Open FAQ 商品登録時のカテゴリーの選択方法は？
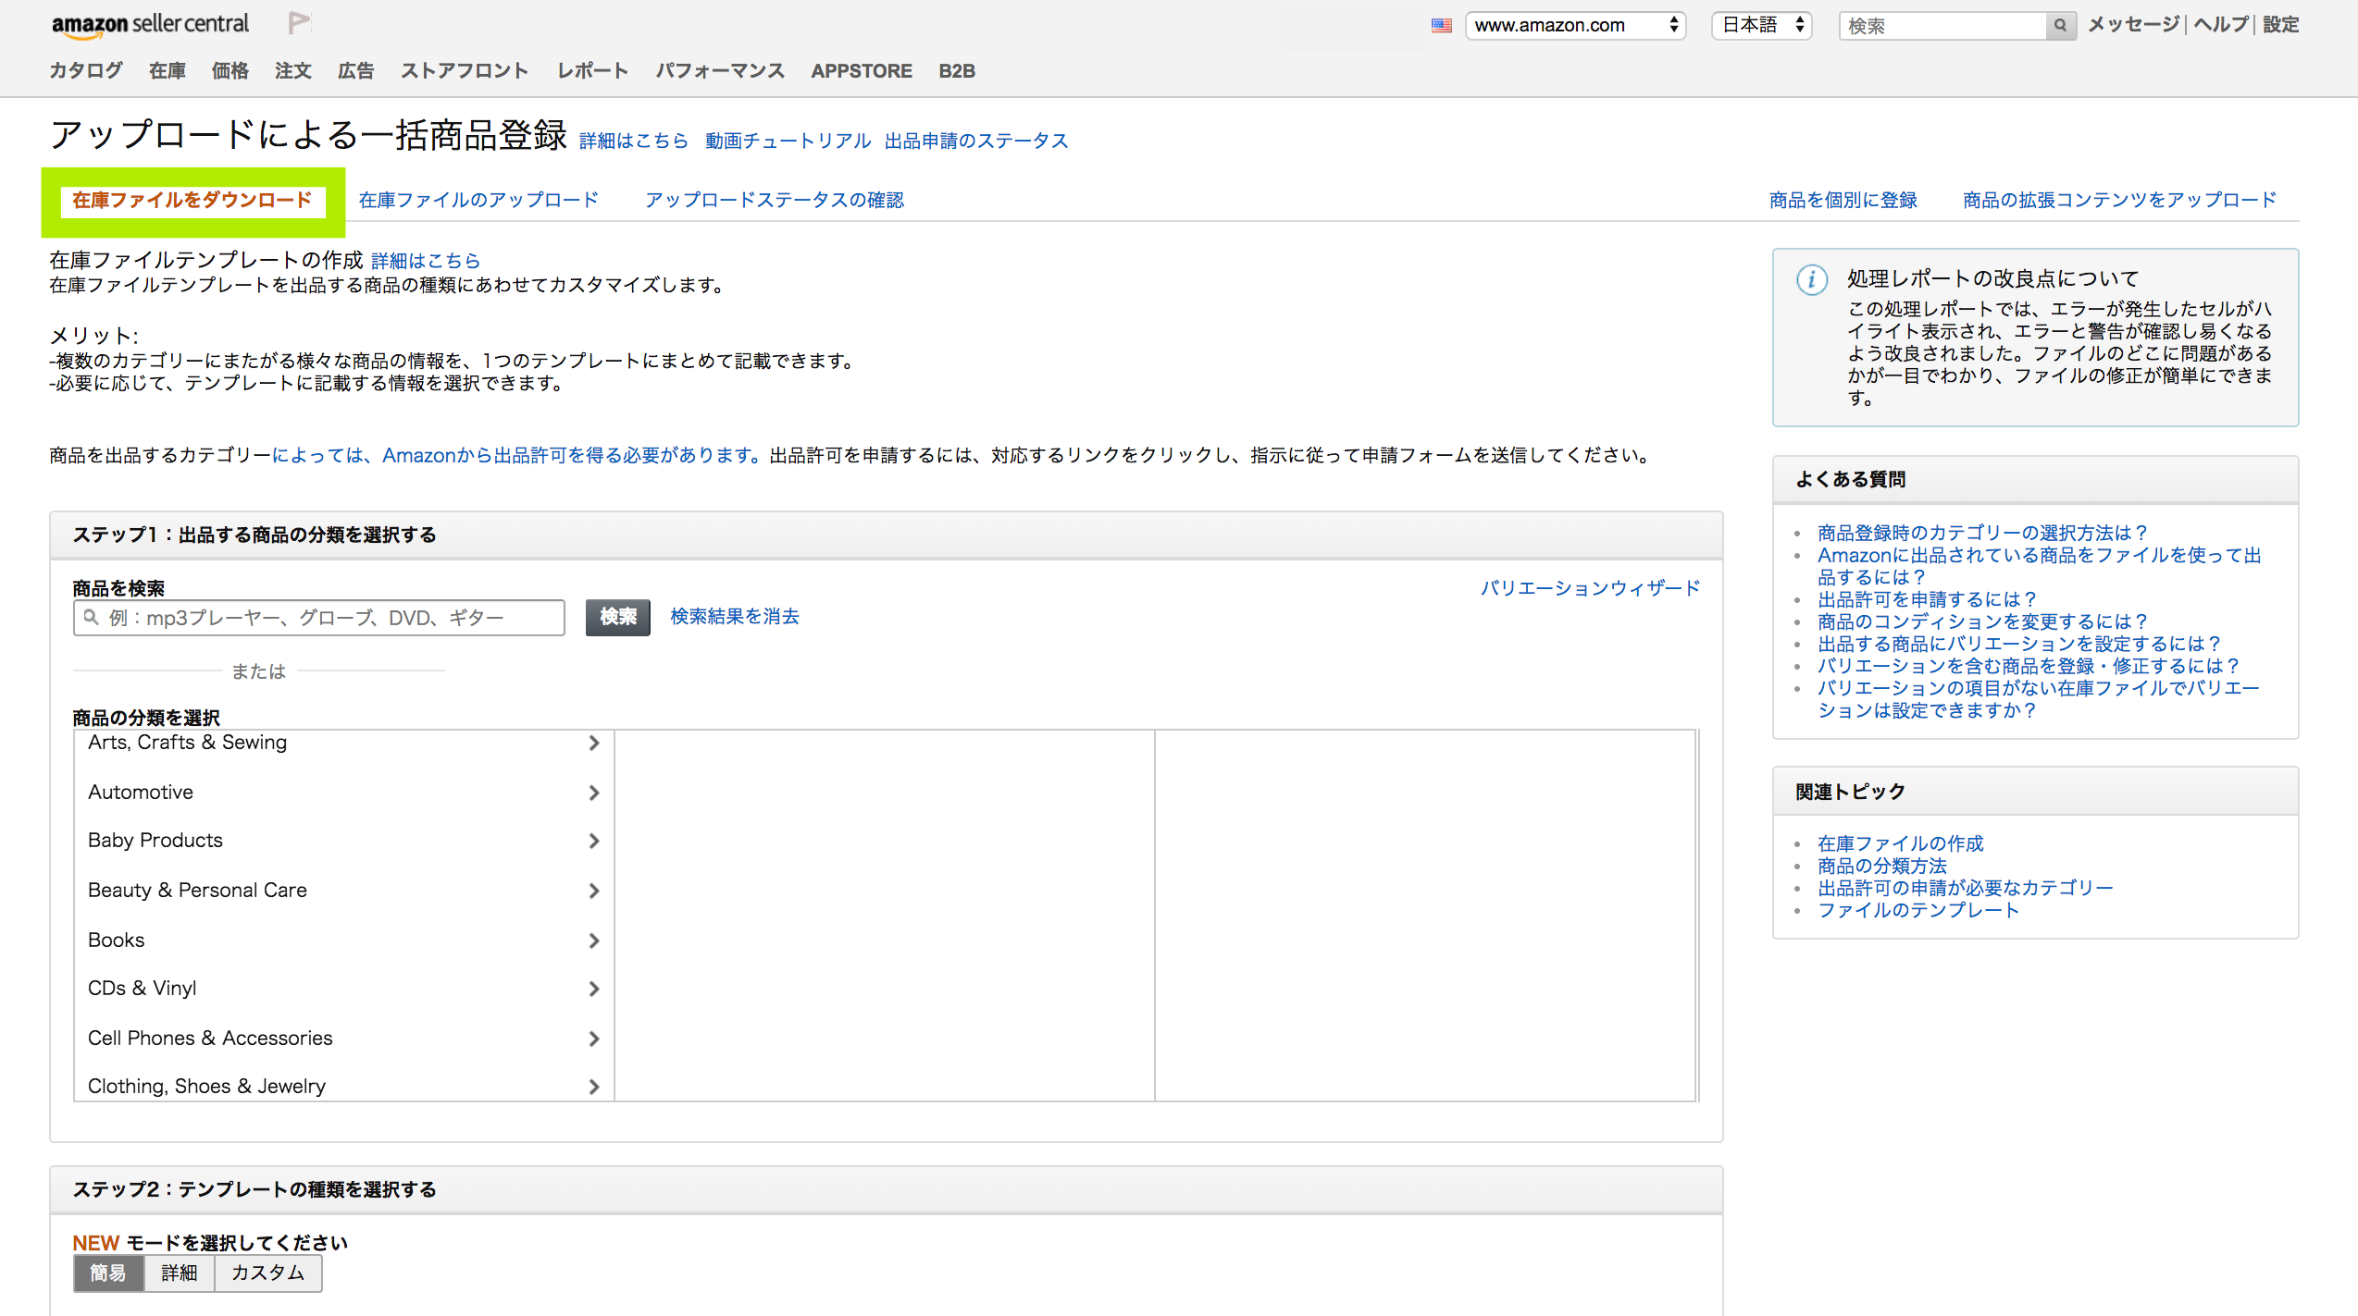The width and height of the screenshot is (2358, 1316). 1982,534
